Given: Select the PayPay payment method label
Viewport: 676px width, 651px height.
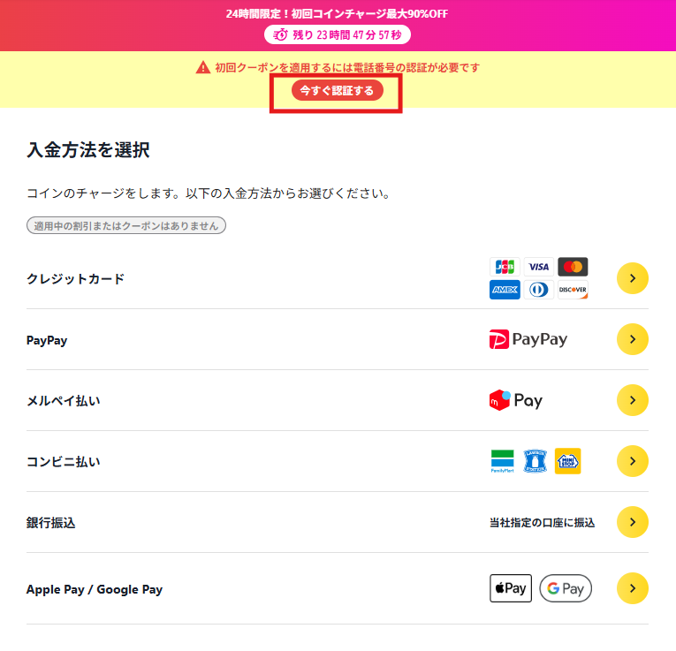Looking at the screenshot, I should [47, 340].
